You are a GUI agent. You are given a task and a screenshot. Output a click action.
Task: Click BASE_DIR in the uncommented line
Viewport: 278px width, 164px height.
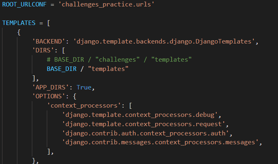click(62, 69)
